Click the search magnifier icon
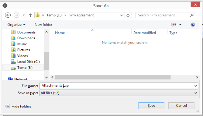Image resolution: width=203 pixels, height=116 pixels. (192, 15)
